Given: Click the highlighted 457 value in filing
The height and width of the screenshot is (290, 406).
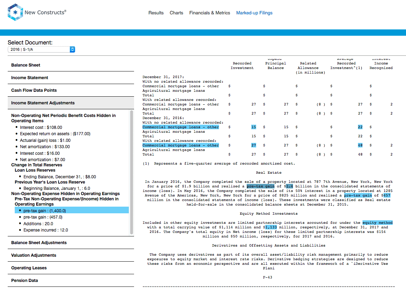Looking at the screenshot, I should click(387, 195).
